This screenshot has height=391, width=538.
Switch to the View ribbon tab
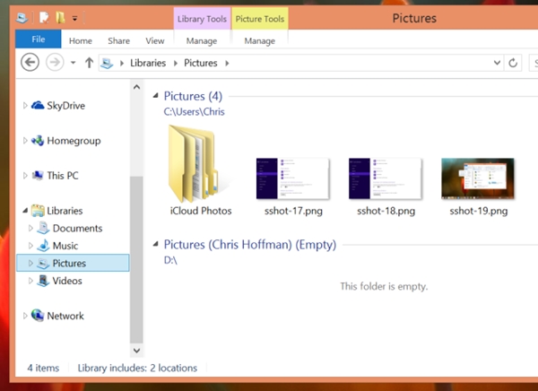click(x=155, y=41)
